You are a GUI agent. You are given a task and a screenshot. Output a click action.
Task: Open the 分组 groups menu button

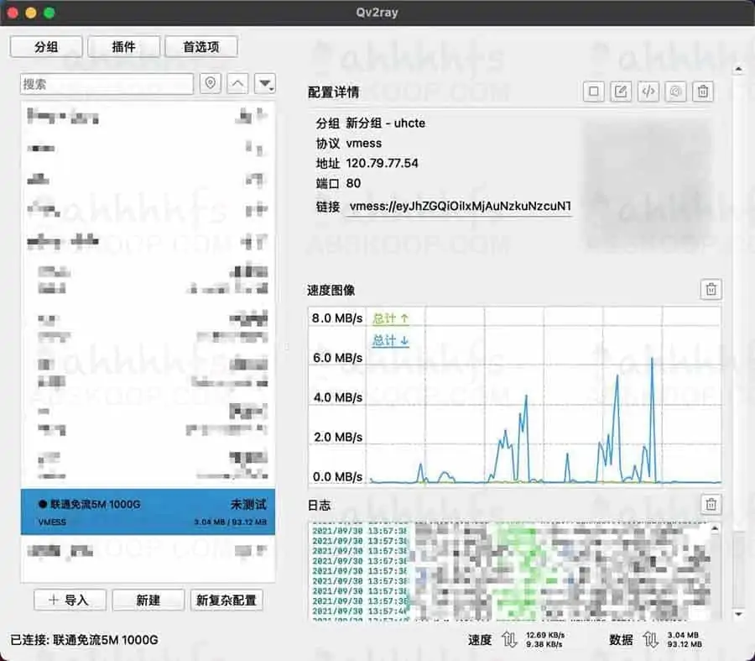point(46,47)
